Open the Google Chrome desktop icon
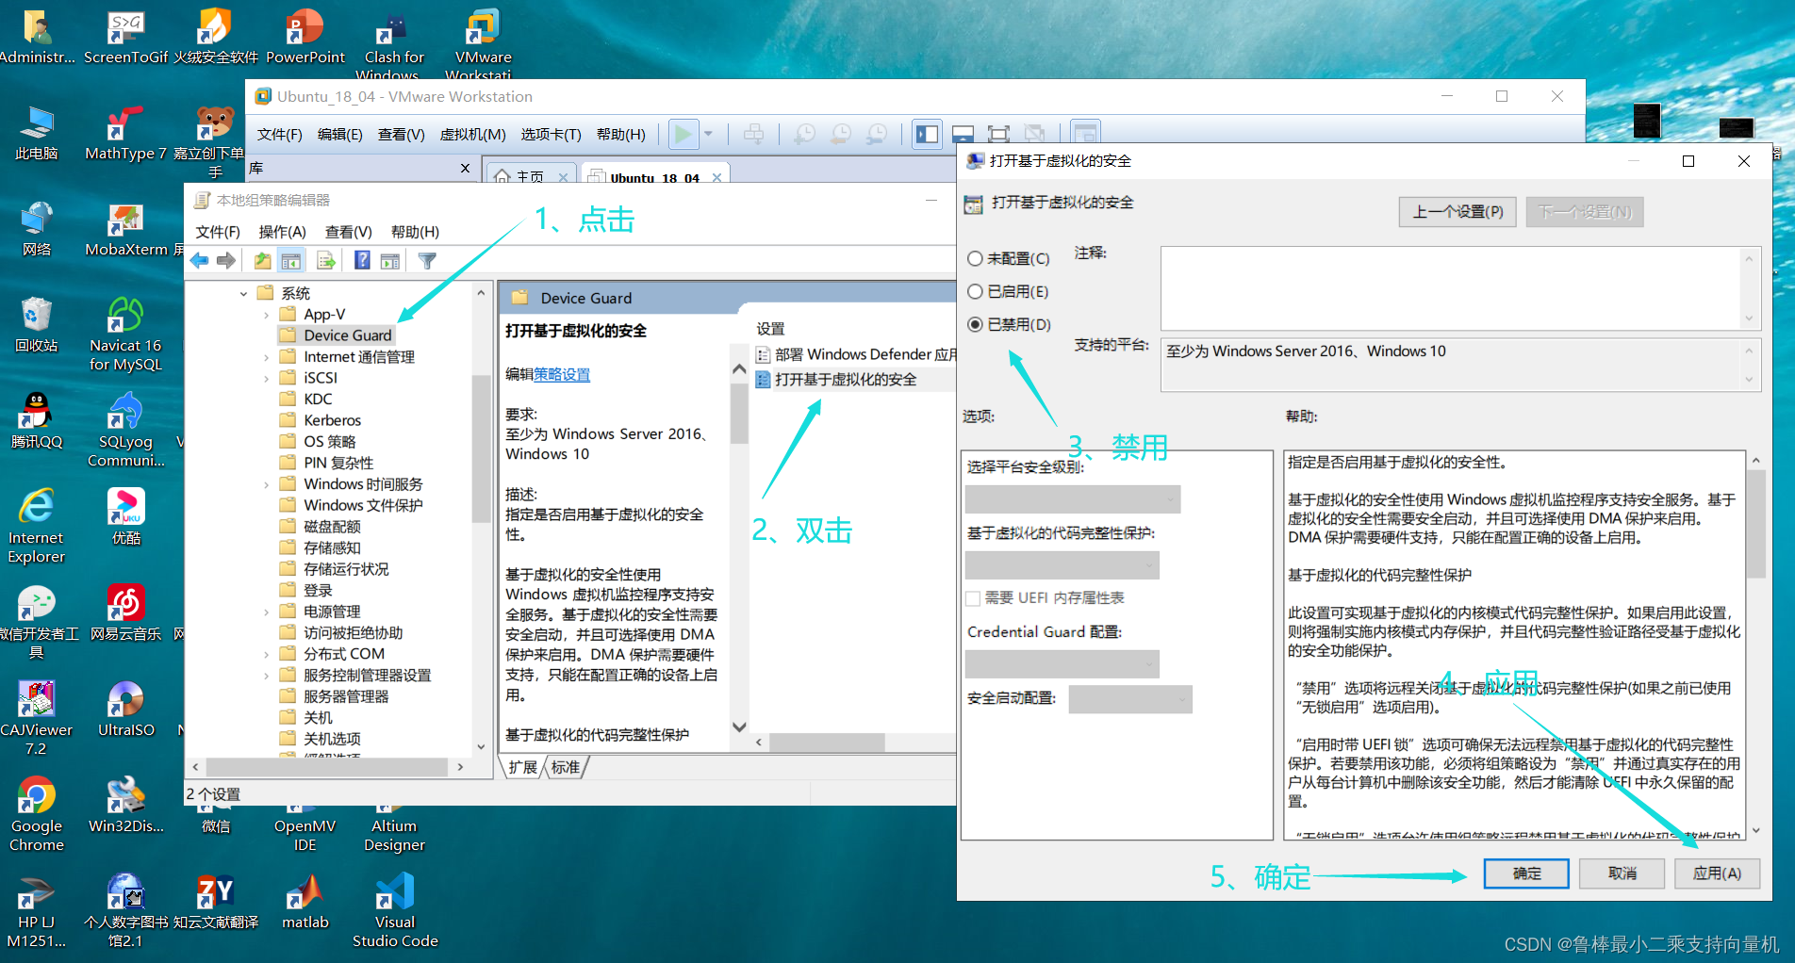 (37, 814)
